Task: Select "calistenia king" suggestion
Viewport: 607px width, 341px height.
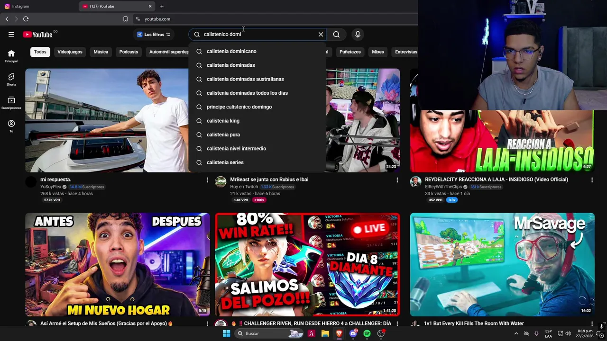Action: (x=258, y=121)
